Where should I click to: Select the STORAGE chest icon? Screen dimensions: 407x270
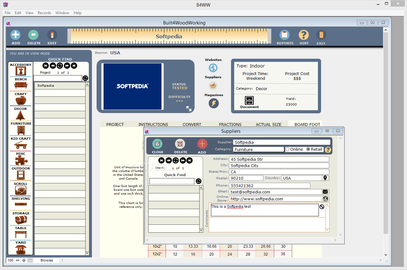pyautogui.click(x=21, y=220)
